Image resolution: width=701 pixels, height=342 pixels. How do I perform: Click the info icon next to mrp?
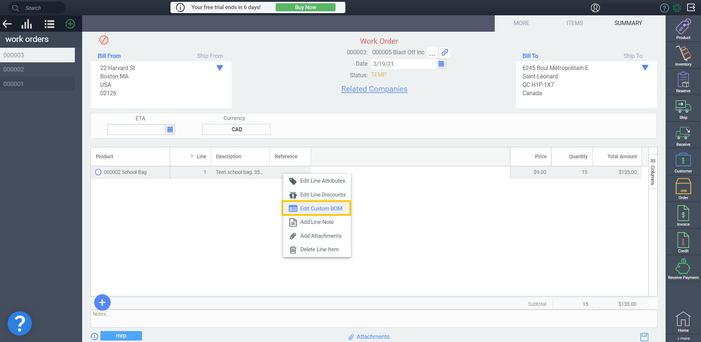tap(95, 336)
